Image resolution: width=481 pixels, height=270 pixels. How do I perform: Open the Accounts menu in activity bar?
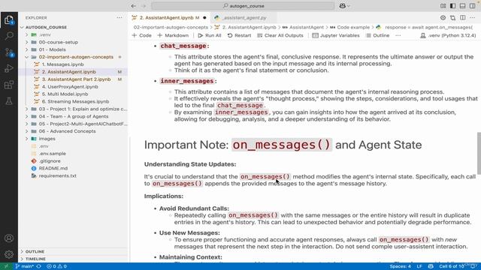pyautogui.click(x=9, y=238)
